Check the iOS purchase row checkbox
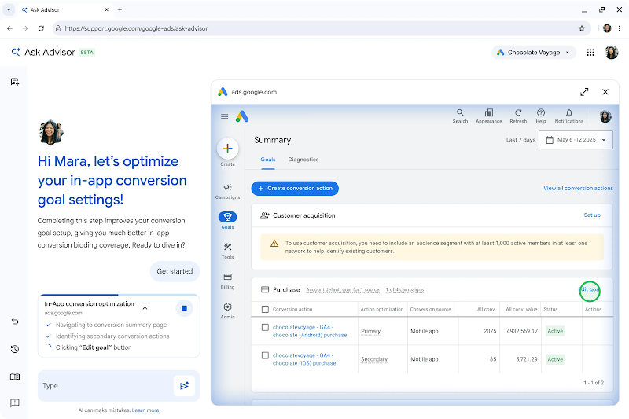The height and width of the screenshot is (419, 629). 265,355
